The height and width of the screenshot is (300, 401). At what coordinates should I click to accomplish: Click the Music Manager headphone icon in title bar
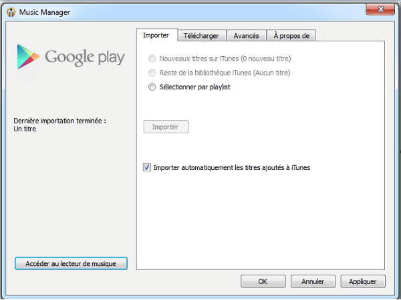pyautogui.click(x=10, y=11)
